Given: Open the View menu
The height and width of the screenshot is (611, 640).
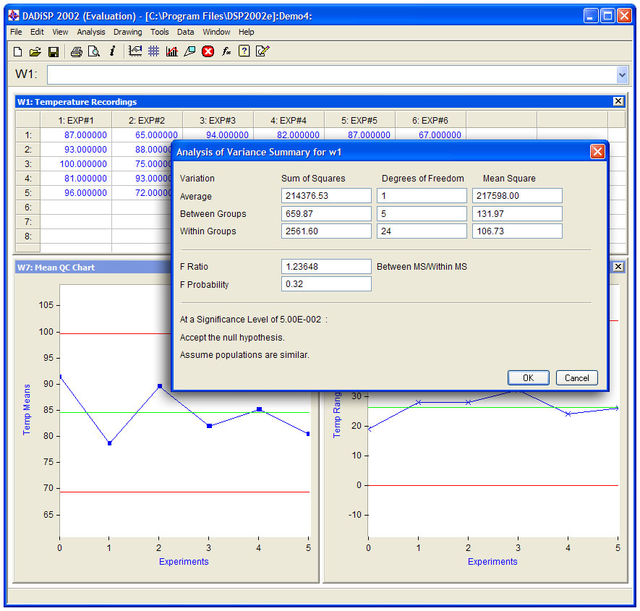Looking at the screenshot, I should coord(60,32).
